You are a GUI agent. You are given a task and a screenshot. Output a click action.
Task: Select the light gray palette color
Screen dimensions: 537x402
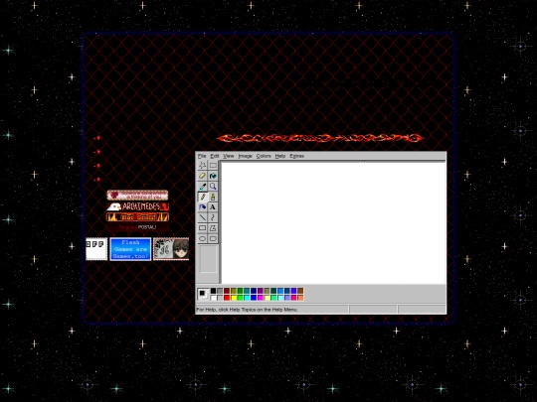click(220, 298)
